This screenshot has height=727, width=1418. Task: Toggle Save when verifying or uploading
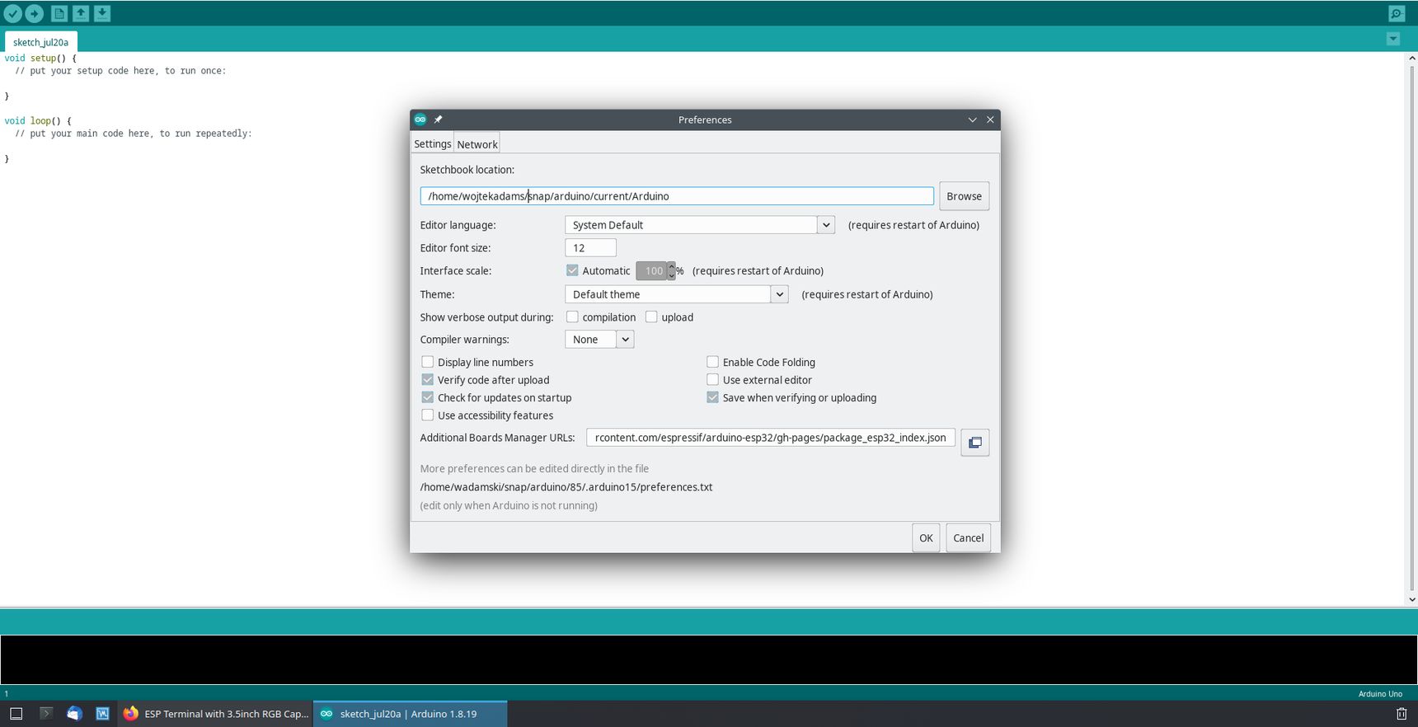click(712, 397)
